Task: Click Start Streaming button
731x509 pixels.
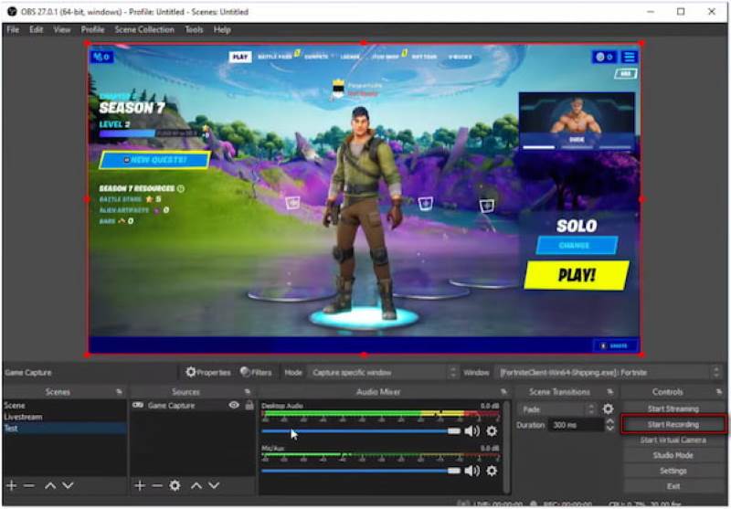Action: (673, 408)
